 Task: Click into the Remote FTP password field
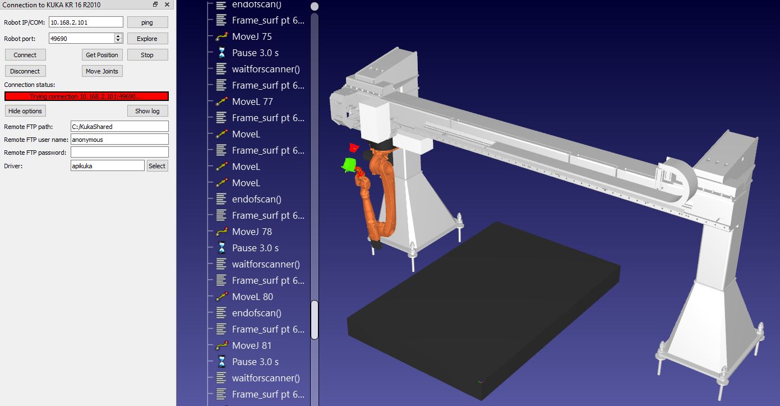(119, 153)
